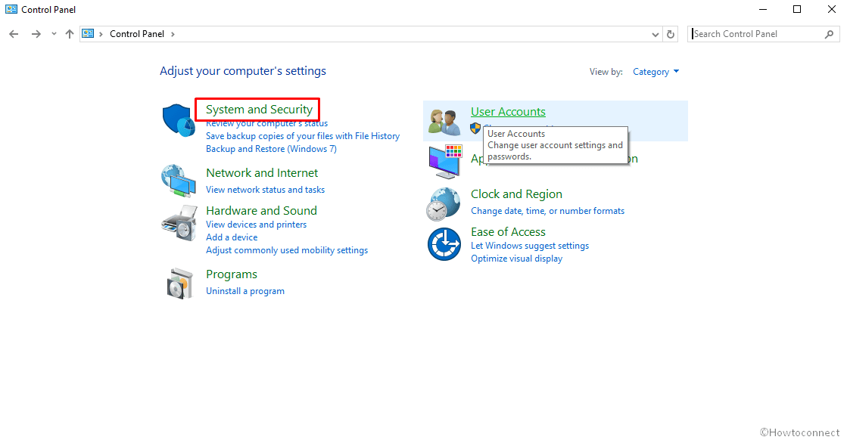Maximize the Control Panel window
Image resolution: width=847 pixels, height=443 pixels.
[x=797, y=9]
